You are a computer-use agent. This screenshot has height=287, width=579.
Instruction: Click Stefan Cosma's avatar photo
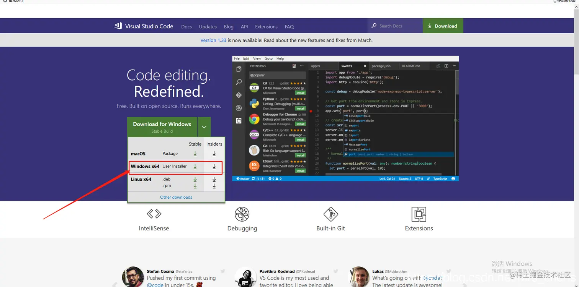[133, 277]
